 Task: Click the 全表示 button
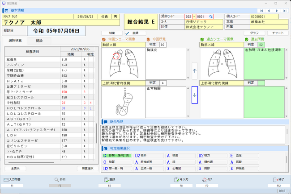pyautogui.click(x=15, y=169)
